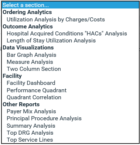Image resolution: width=140 pixels, height=145 pixels.
Task: Select the 'Select a section...' placeholder option
Action: tap(71, 5)
